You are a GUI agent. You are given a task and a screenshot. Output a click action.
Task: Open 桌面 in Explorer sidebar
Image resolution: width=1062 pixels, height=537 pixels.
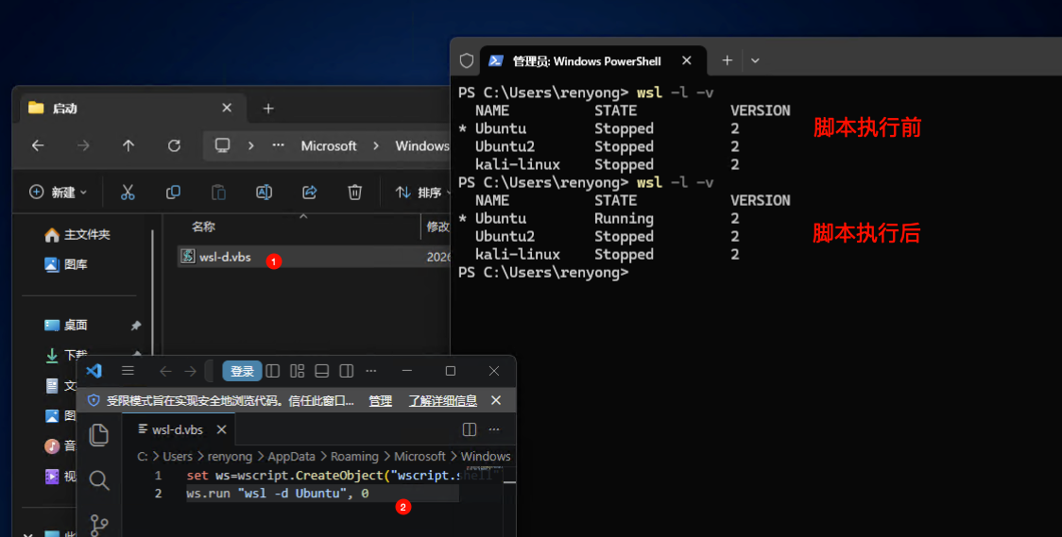click(66, 326)
